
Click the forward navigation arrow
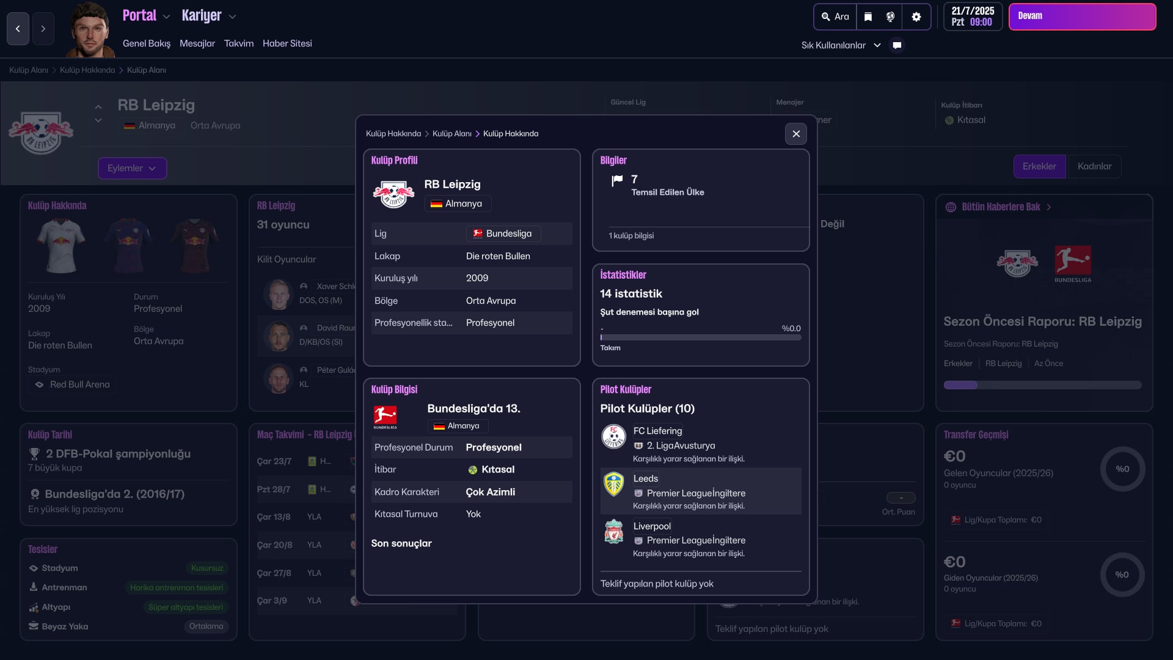(43, 29)
